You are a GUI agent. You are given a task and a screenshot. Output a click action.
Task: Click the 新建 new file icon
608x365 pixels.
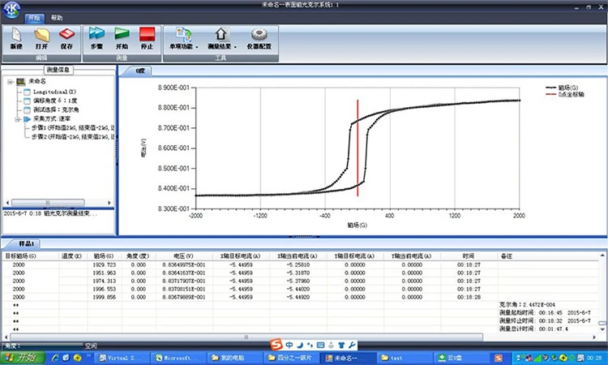coord(16,39)
